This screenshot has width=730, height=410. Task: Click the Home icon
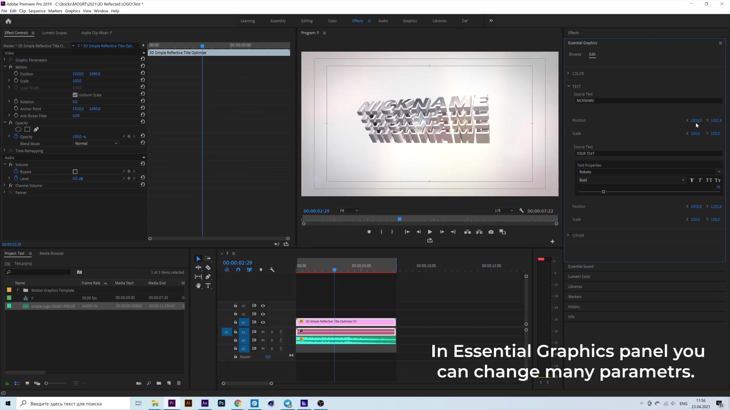click(8, 21)
